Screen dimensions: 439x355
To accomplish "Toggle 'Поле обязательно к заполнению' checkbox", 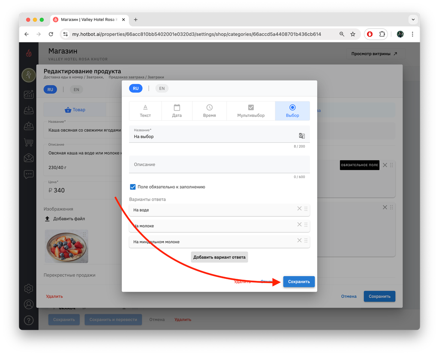I will pyautogui.click(x=133, y=187).
